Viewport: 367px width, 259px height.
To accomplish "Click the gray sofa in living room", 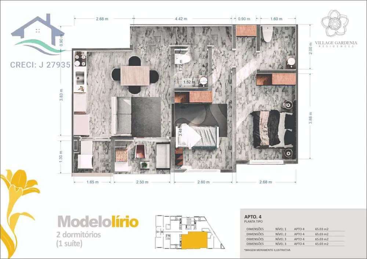I will tap(121, 116).
